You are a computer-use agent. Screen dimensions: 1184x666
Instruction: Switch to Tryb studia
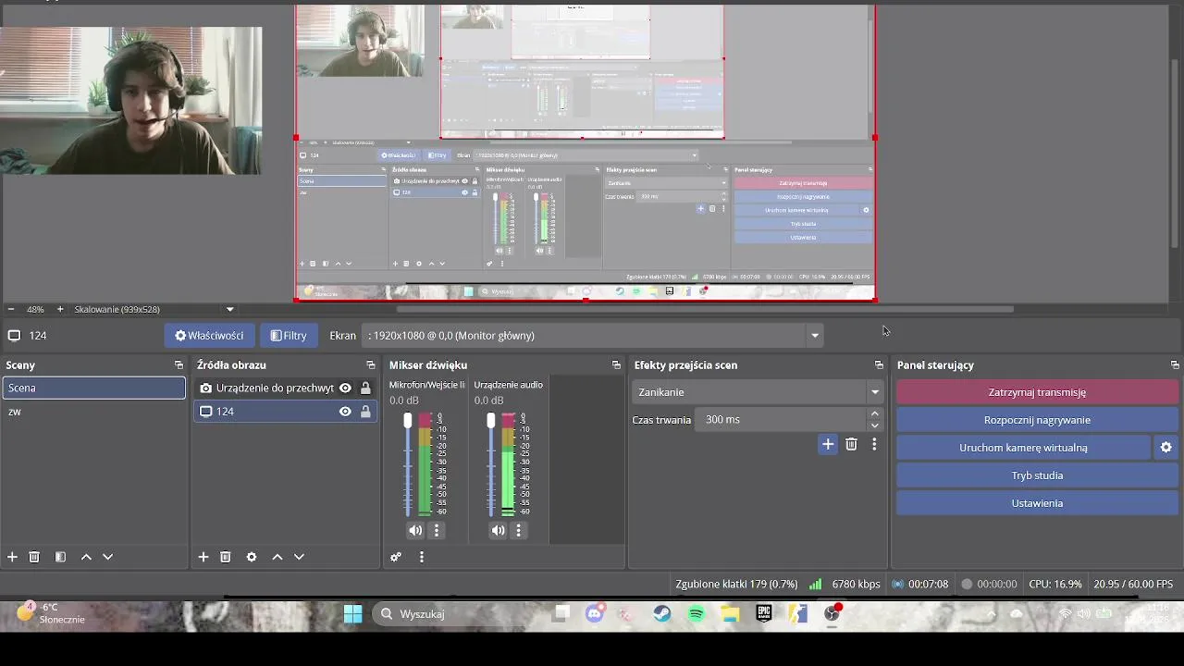click(1037, 475)
